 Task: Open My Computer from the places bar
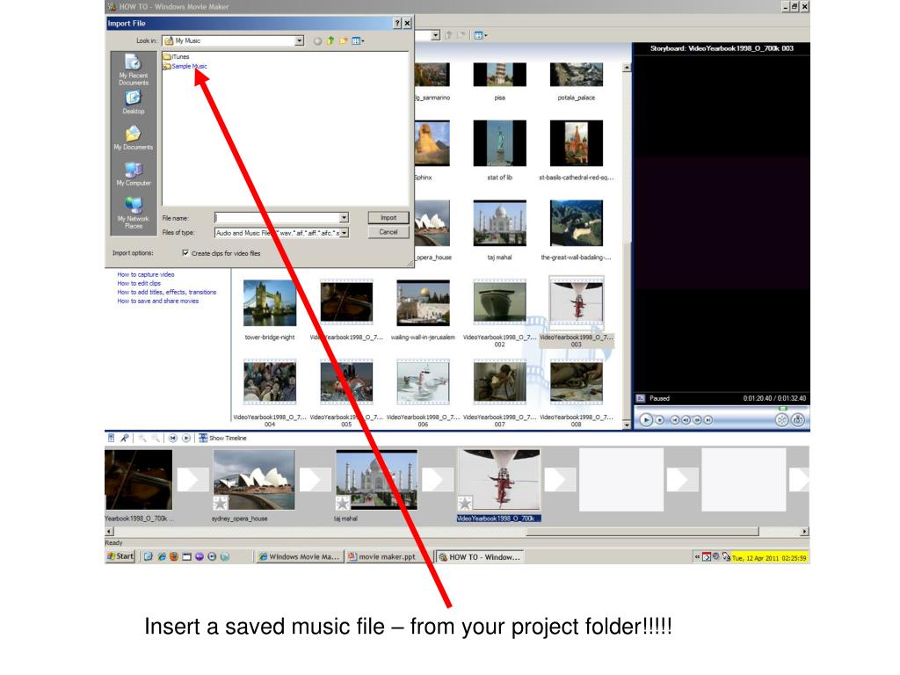(x=134, y=173)
